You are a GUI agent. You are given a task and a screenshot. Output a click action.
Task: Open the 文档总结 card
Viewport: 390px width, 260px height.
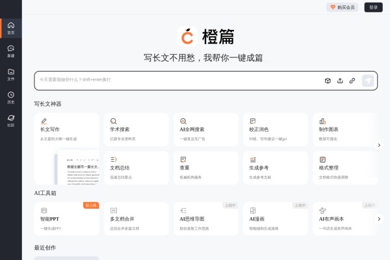[136, 166]
